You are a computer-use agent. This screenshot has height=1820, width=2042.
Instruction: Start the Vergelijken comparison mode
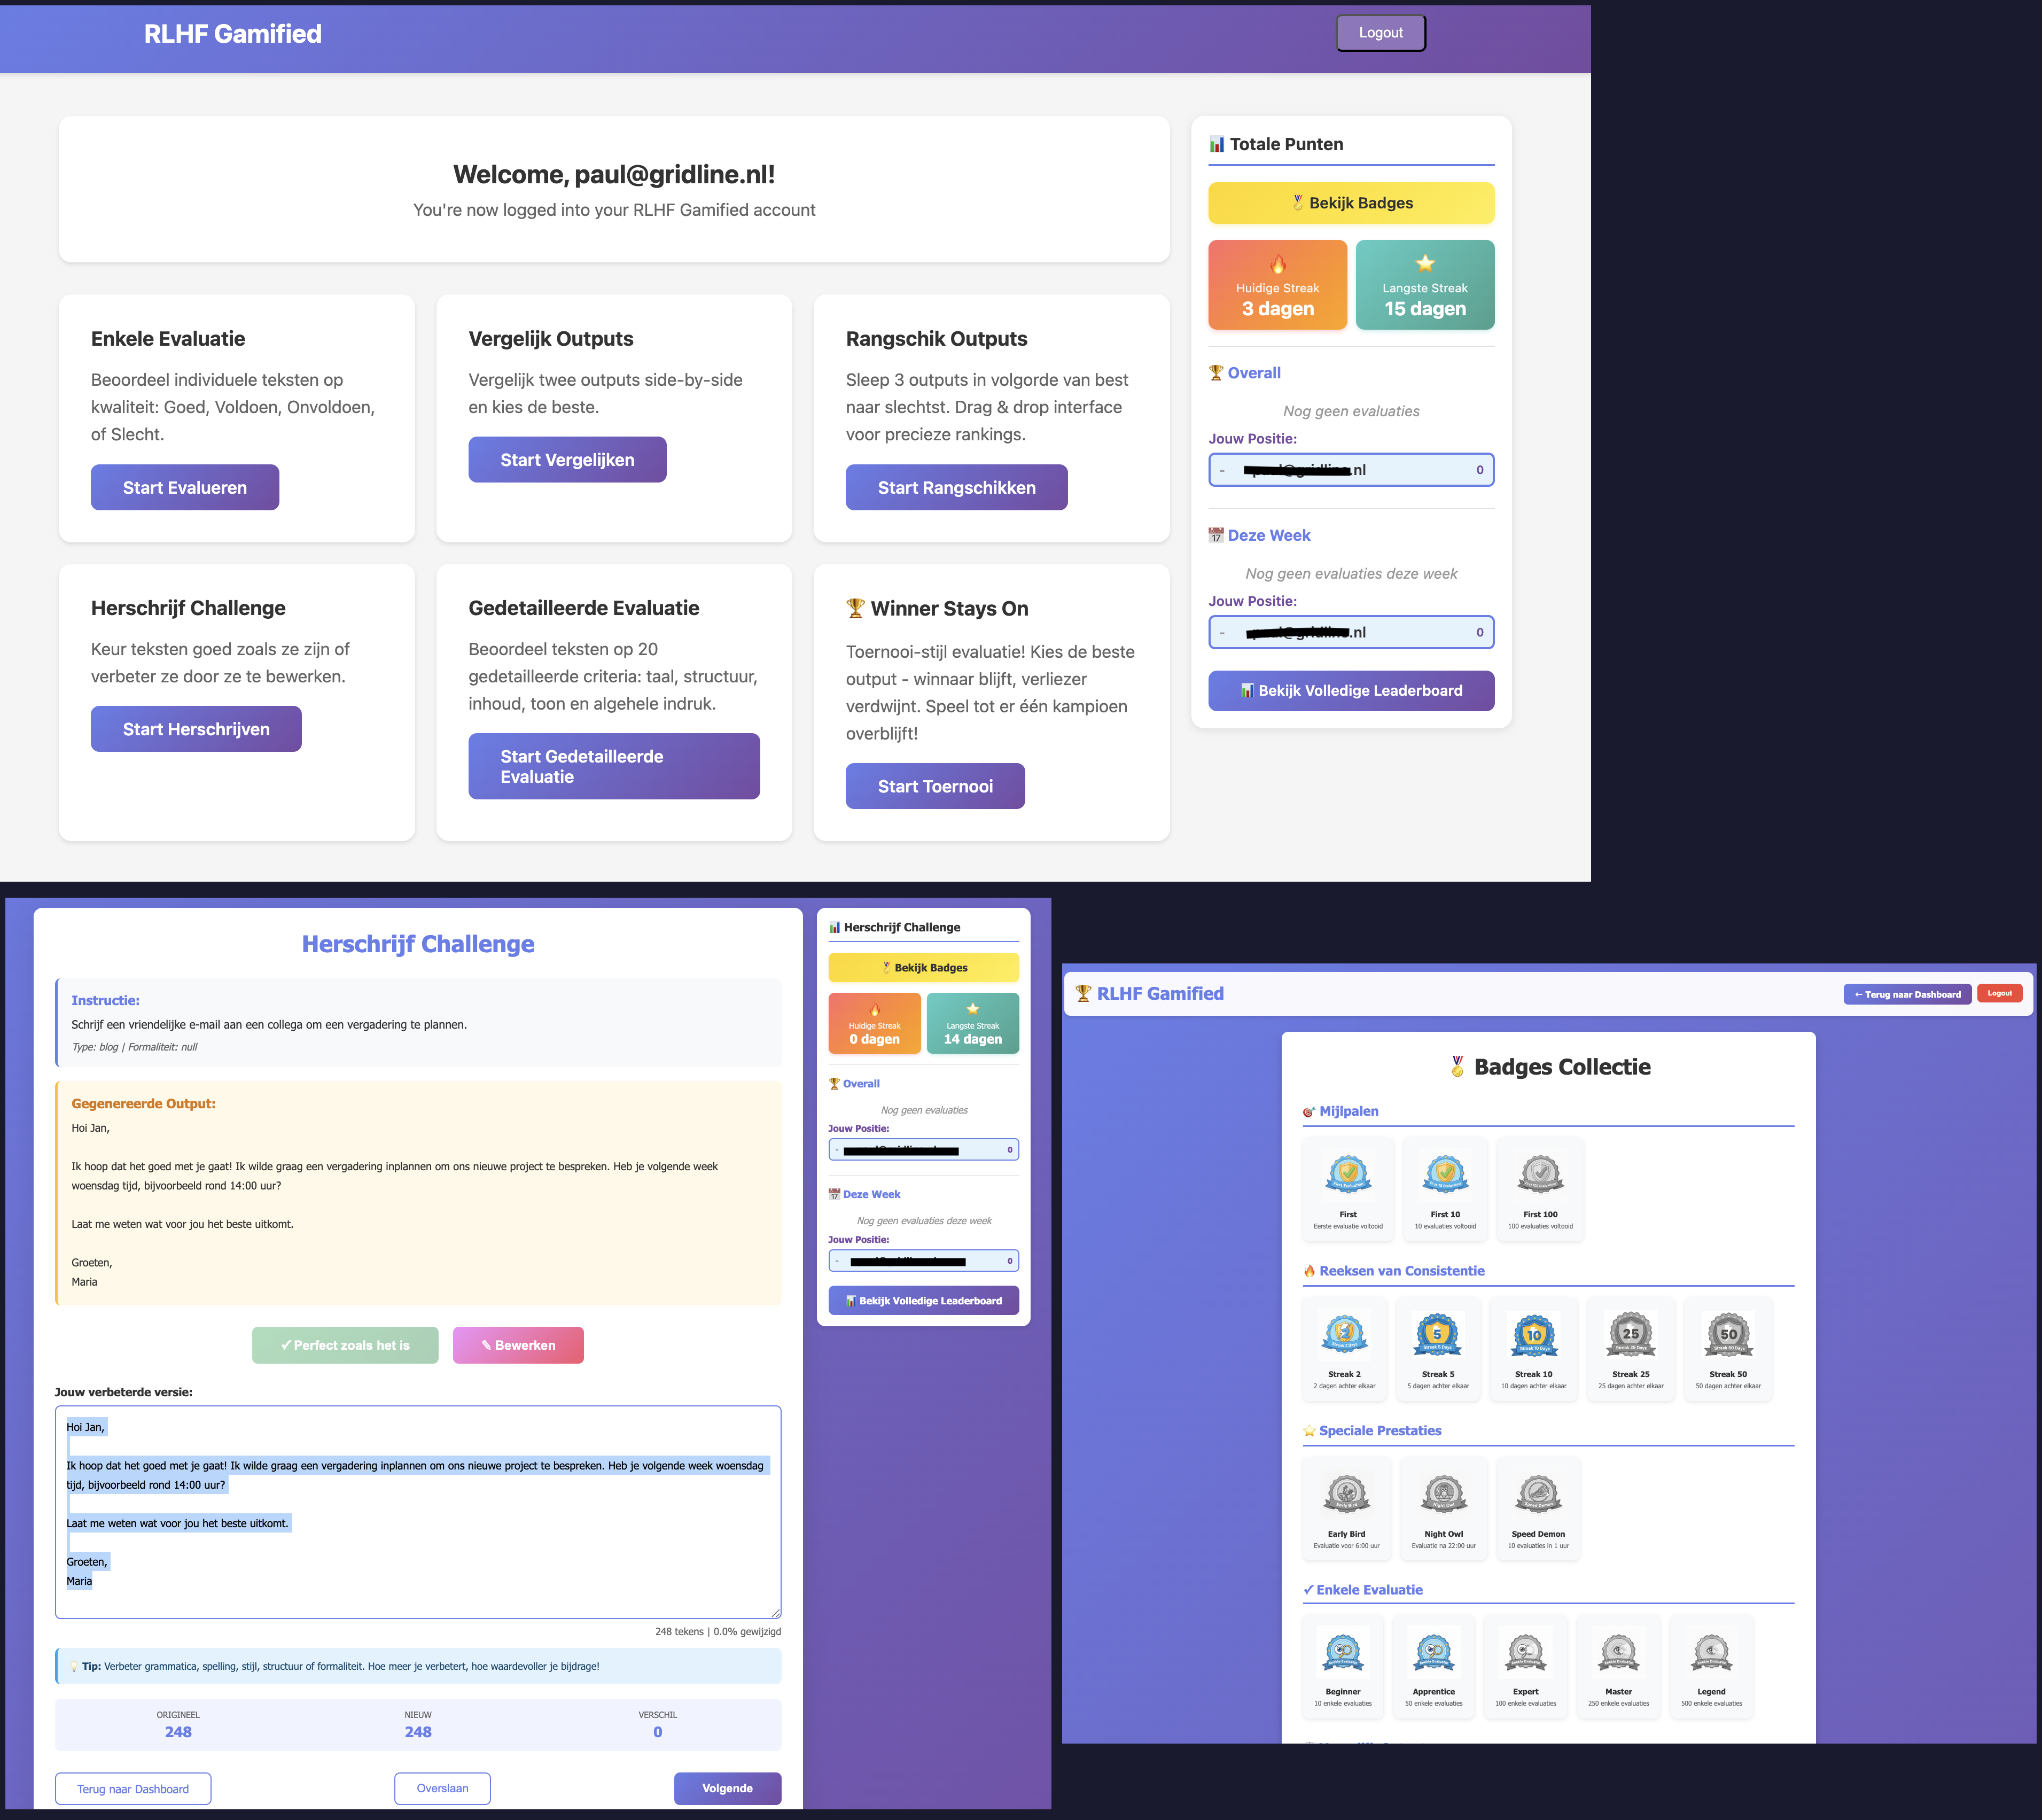tap(567, 460)
